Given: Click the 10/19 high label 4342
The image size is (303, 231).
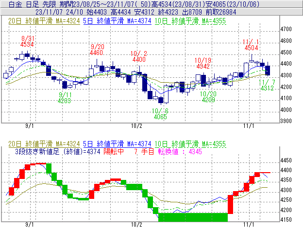Looking at the screenshot, I should coord(203,66).
